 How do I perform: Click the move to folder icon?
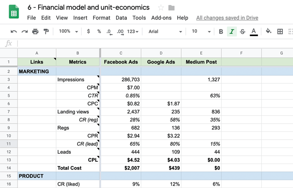click(171, 8)
